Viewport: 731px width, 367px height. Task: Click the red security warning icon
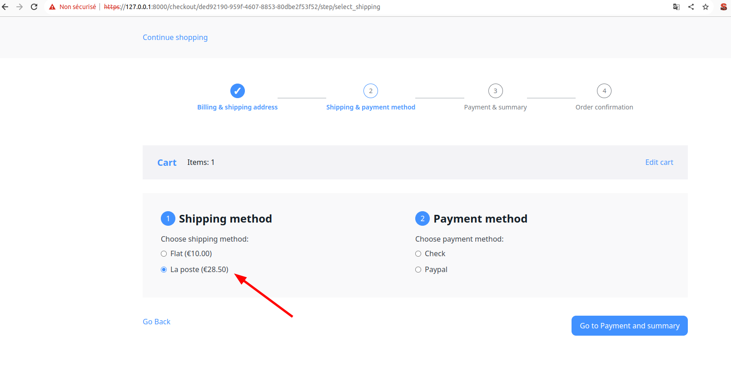click(x=52, y=7)
